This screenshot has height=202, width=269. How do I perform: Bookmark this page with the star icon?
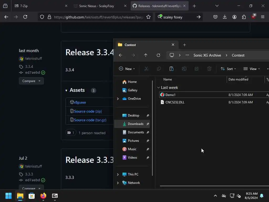pos(148,17)
